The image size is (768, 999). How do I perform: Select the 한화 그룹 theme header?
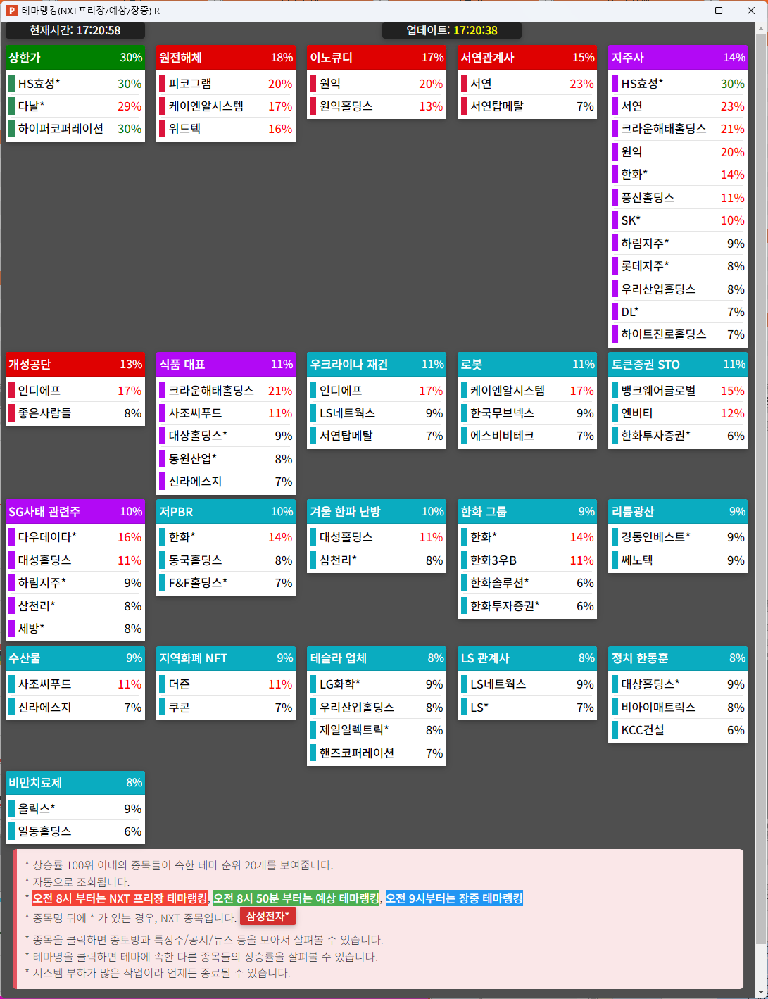click(527, 512)
